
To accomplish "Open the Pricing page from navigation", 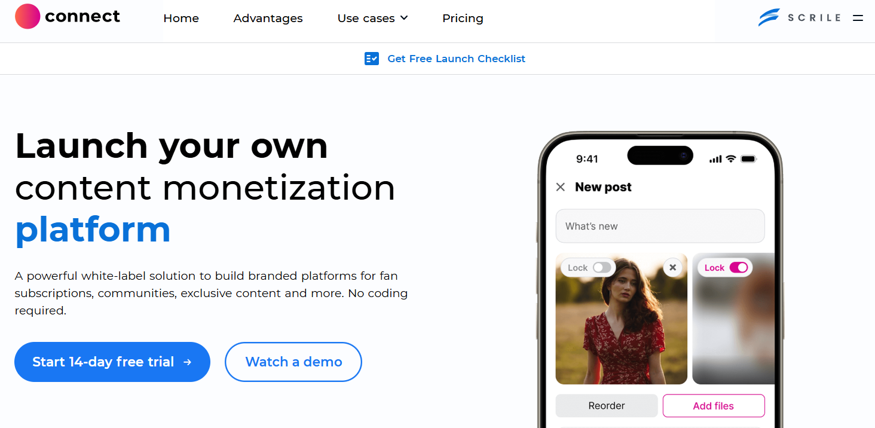I will (x=463, y=19).
